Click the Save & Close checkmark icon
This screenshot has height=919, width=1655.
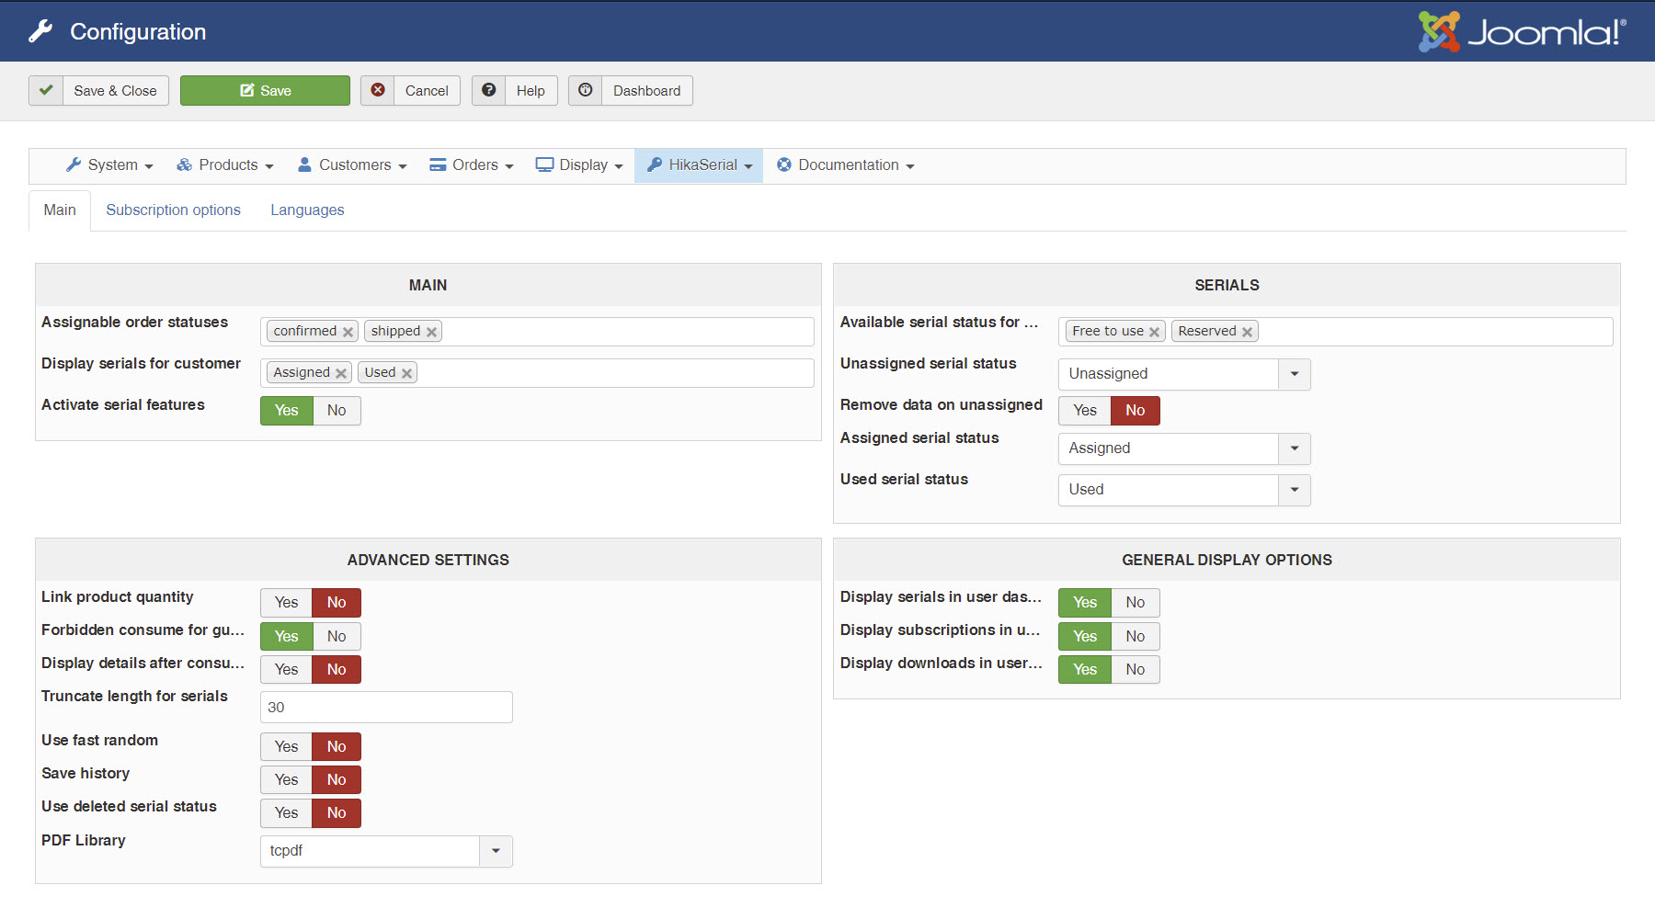46,90
